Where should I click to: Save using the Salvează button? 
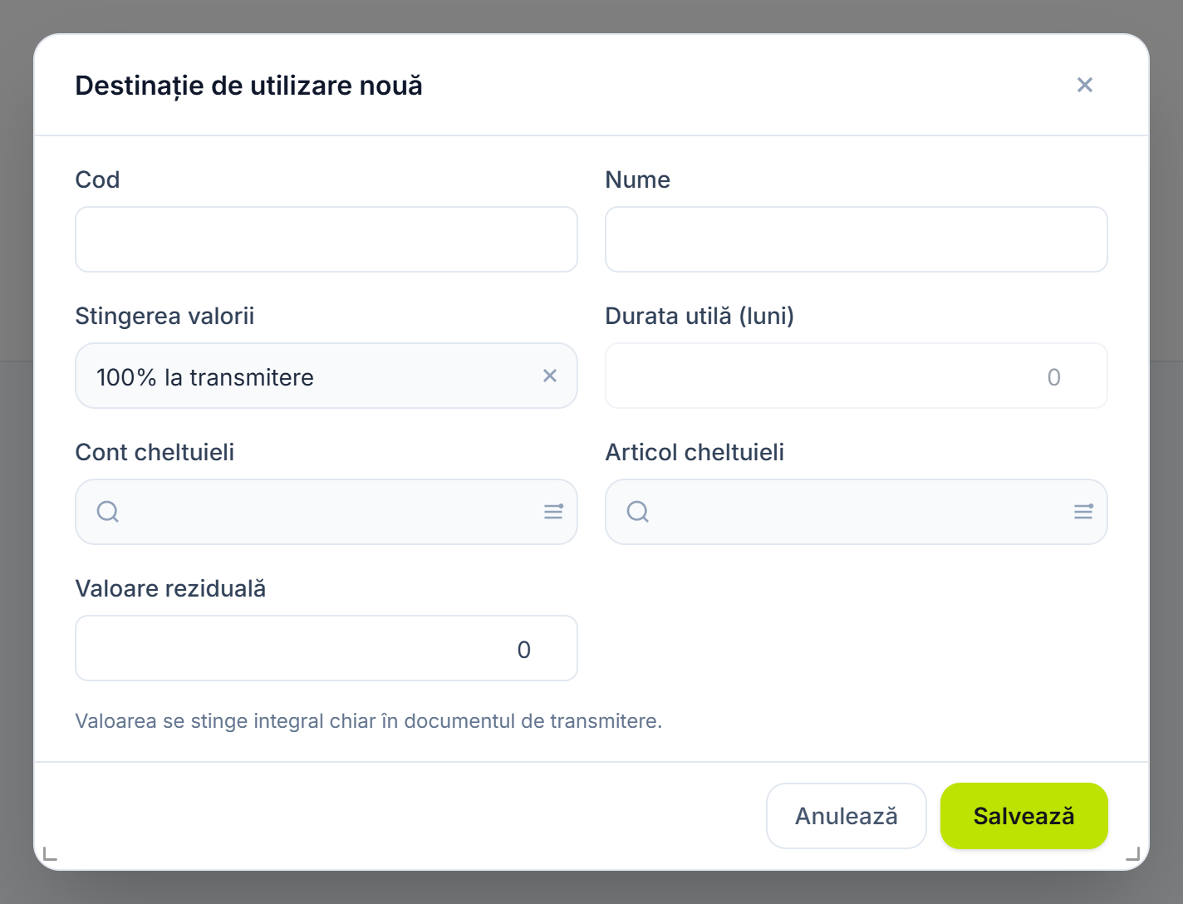[x=1024, y=816]
